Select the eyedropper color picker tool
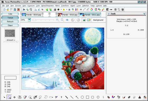Screen dimensions: 148x101 pos(56,97)
